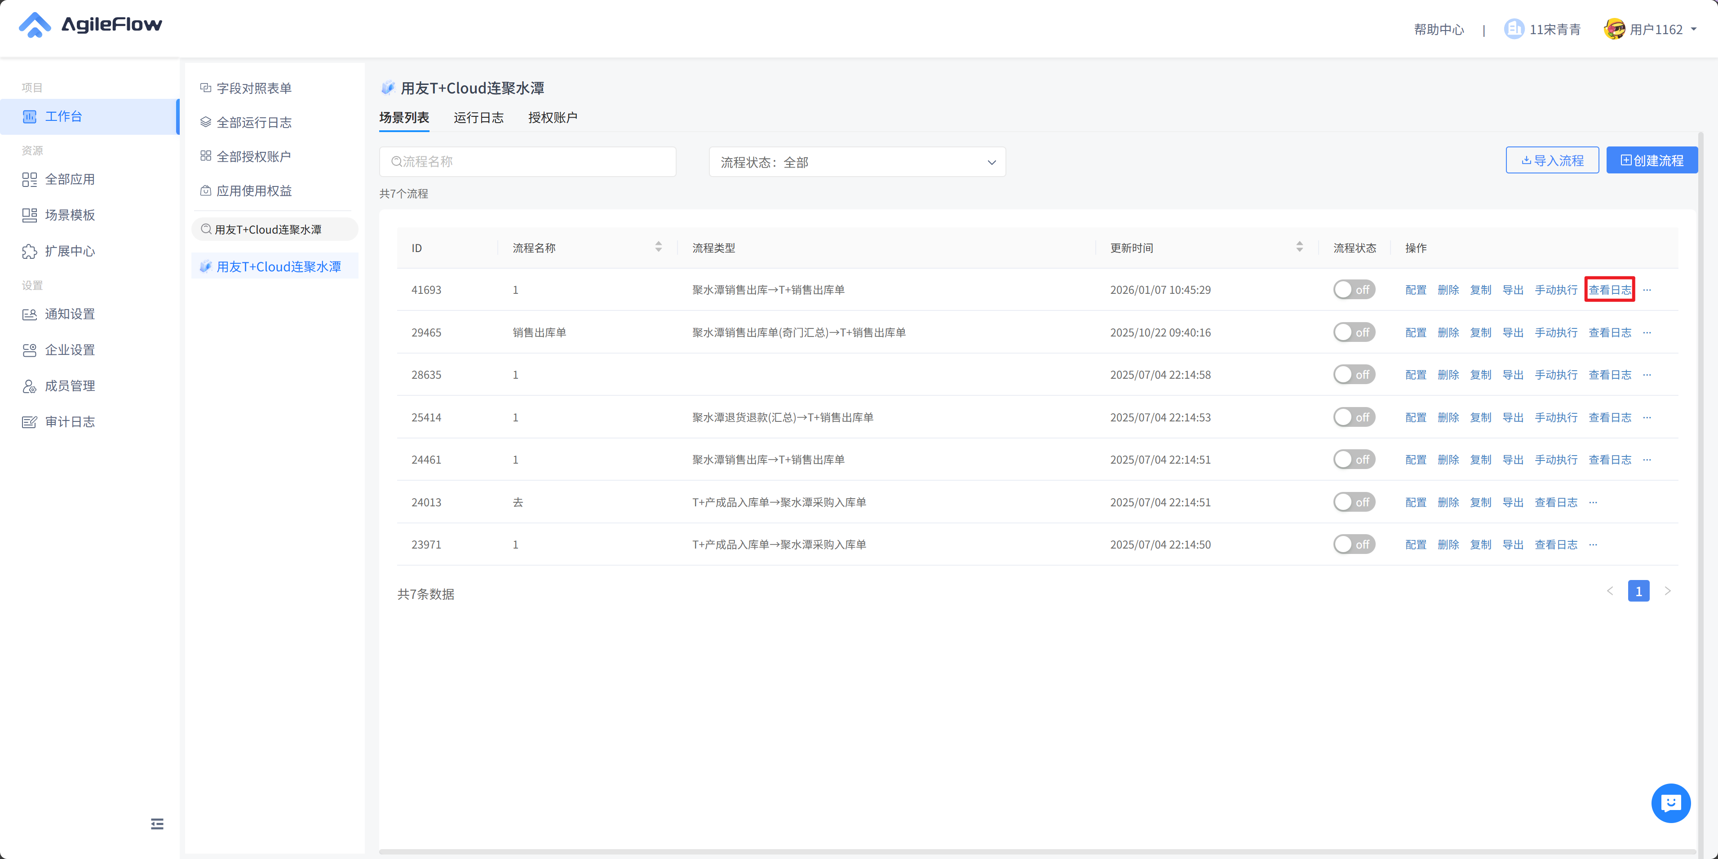Click the 创建流程 button
1718x859 pixels.
[1652, 161]
